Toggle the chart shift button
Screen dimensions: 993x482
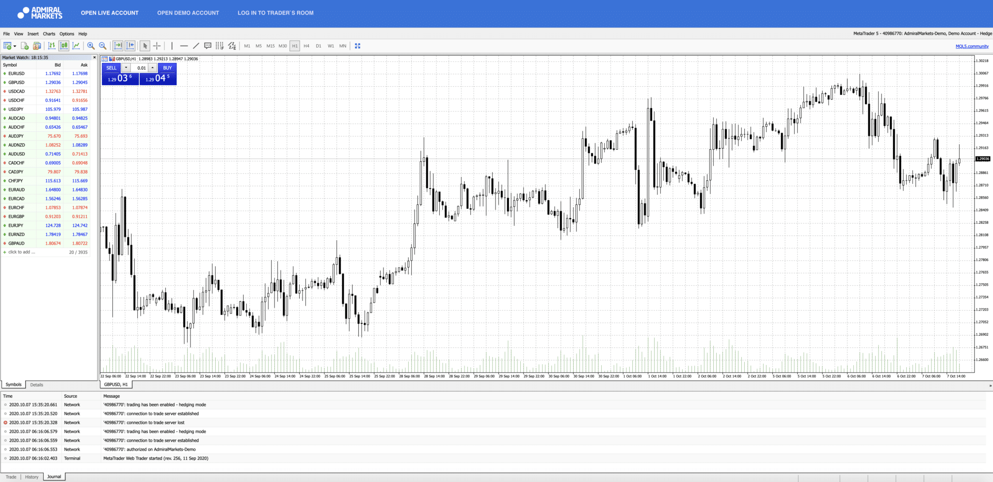(x=130, y=46)
